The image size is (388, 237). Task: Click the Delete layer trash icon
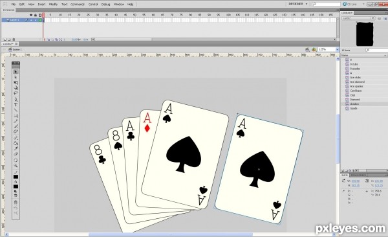point(14,39)
